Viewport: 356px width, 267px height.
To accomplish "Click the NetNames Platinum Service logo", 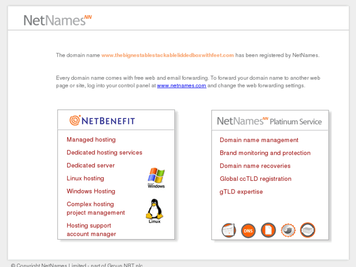I will point(269,121).
